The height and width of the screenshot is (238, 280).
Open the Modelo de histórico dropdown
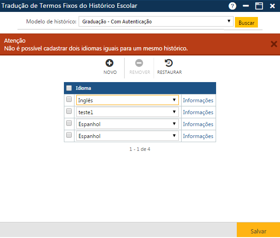coord(156,22)
